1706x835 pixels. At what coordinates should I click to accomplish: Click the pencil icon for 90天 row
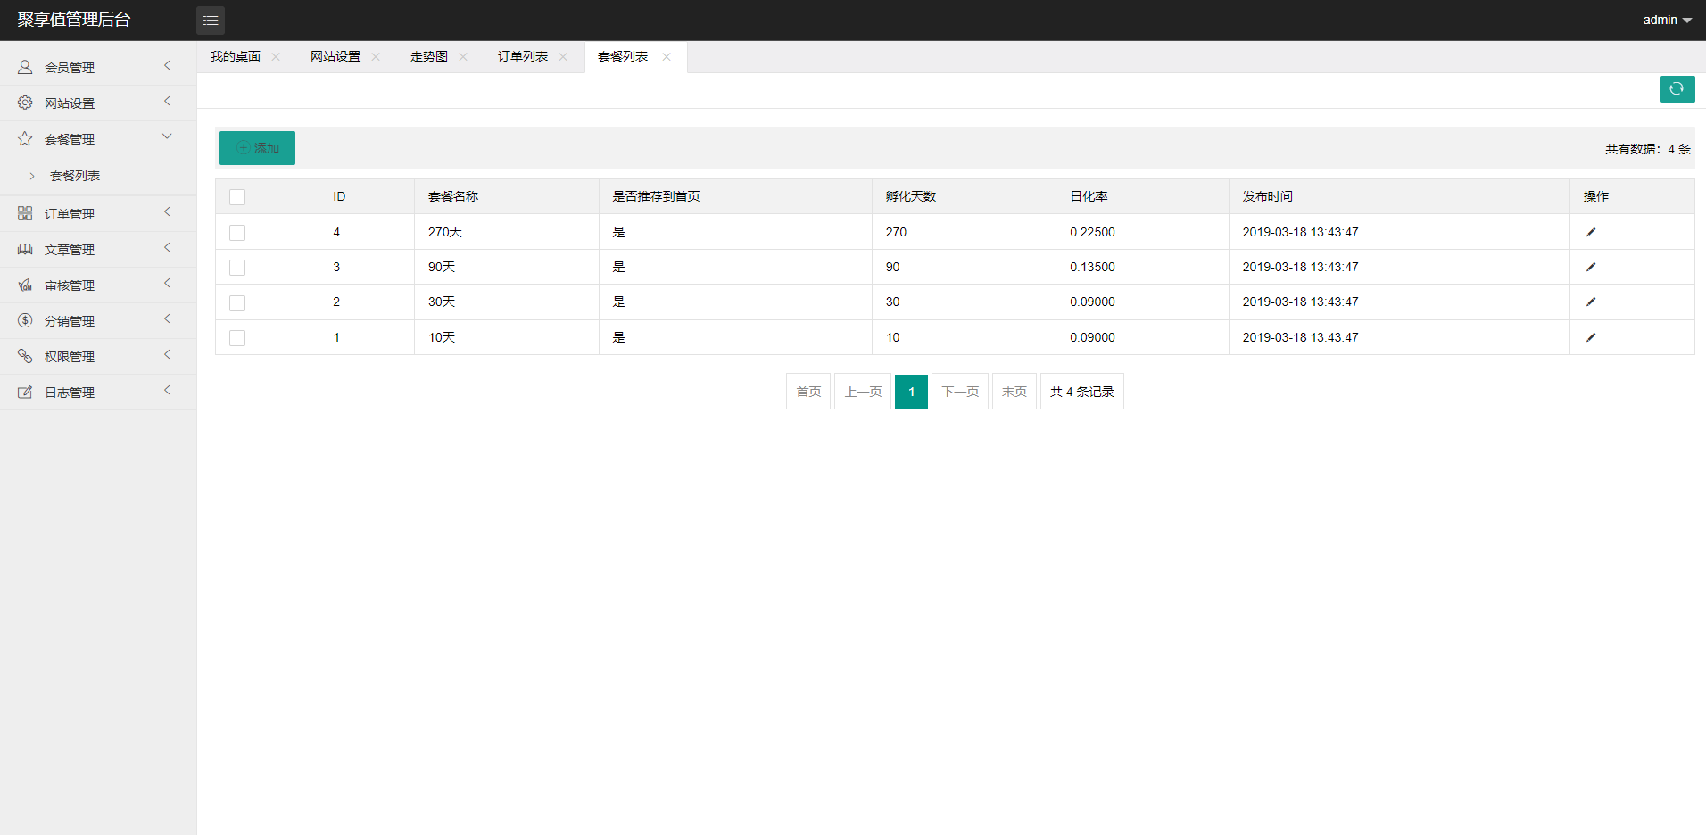1590,267
